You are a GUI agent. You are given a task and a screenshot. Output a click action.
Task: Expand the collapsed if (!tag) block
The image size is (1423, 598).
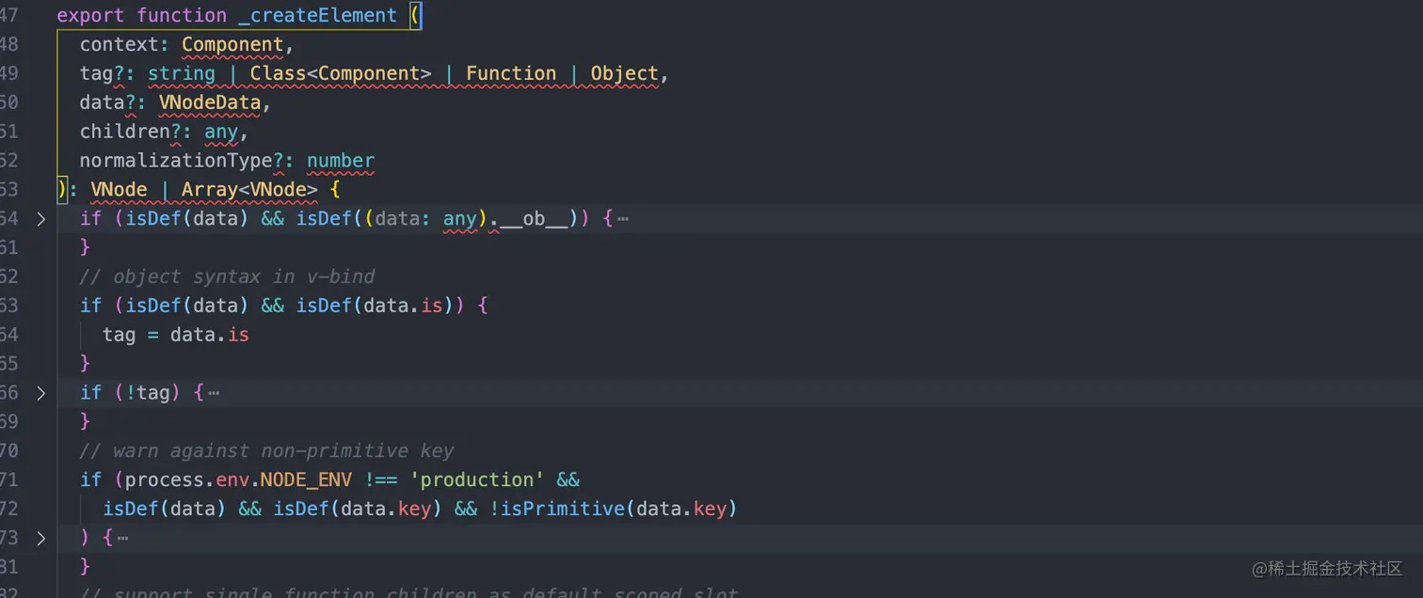[x=41, y=393]
